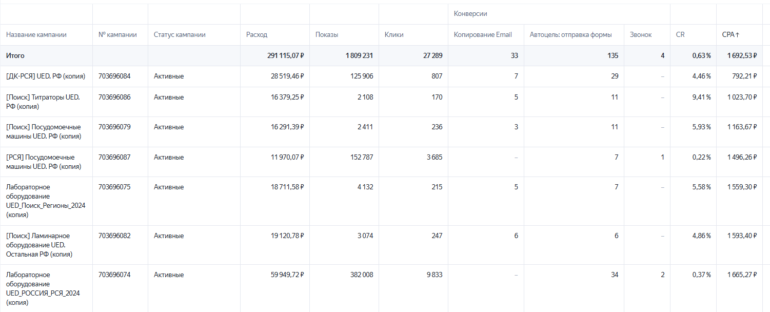Screen dimensions: 770x312
Task: Click the impressions cell 152 787
Action: pos(361,158)
